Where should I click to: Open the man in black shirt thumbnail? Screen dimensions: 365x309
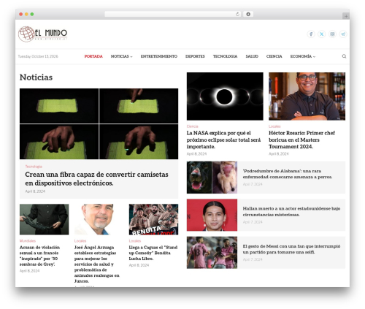(x=44, y=219)
